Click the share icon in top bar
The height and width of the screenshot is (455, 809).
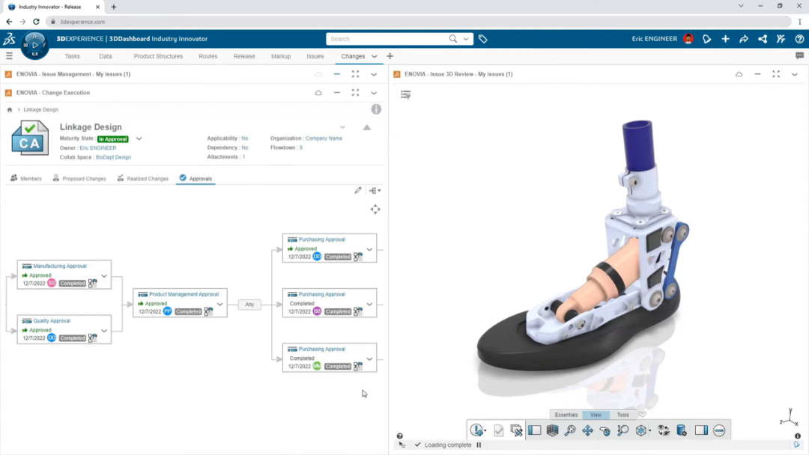pyautogui.click(x=744, y=39)
